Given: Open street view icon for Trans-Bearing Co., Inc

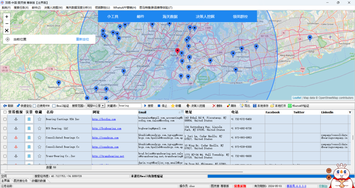Looking at the screenshot, I should [x=29, y=156].
